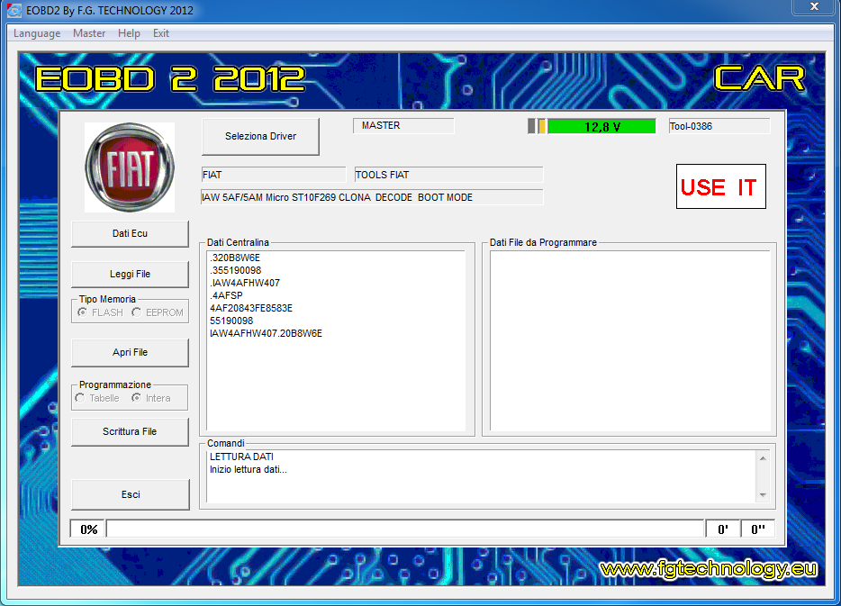Click the Tool-0386 field
Viewport: 841px width, 606px height.
coord(719,127)
